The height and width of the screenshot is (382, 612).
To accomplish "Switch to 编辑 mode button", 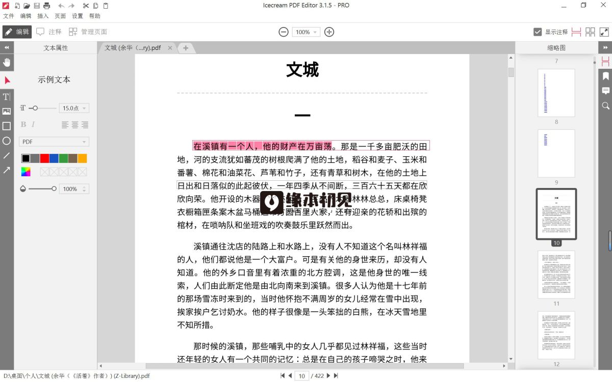I will [x=17, y=32].
